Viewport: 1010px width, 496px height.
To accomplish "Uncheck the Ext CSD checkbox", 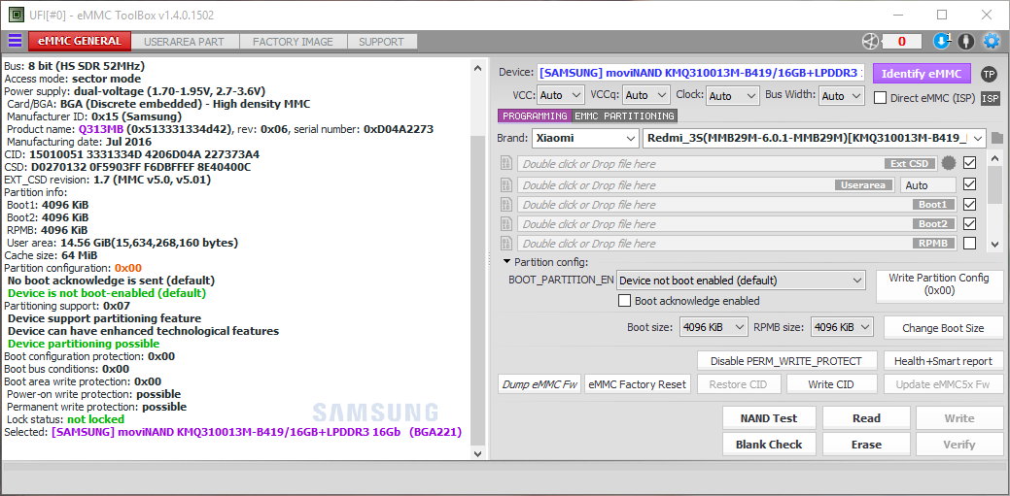I will point(969,163).
